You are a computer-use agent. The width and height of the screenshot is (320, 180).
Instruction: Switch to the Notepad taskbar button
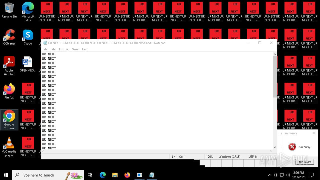[152, 175]
